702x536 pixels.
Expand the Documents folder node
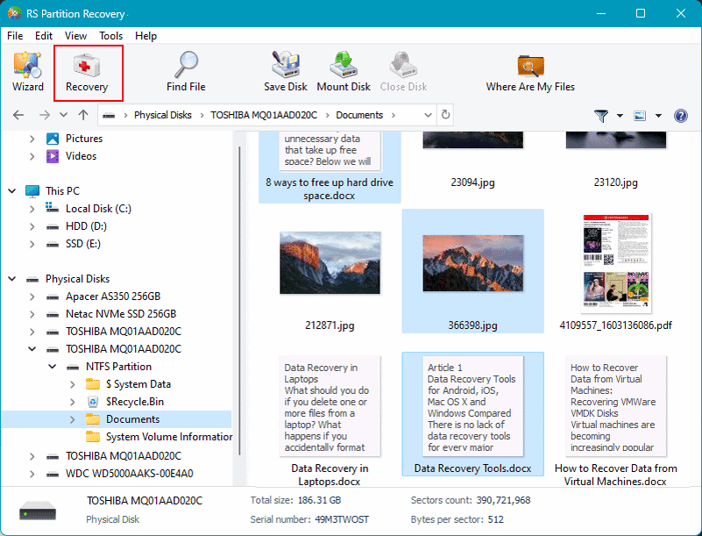73,419
